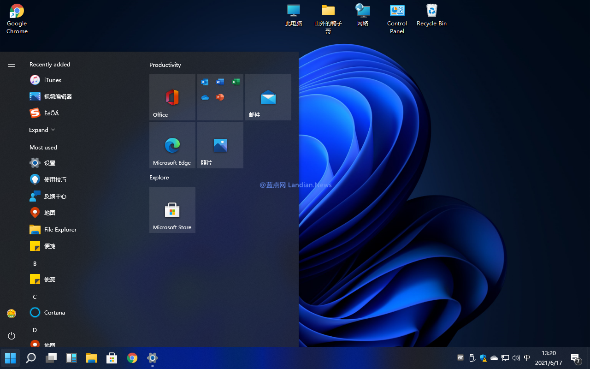Switch to Settings on the taskbar

pyautogui.click(x=153, y=358)
